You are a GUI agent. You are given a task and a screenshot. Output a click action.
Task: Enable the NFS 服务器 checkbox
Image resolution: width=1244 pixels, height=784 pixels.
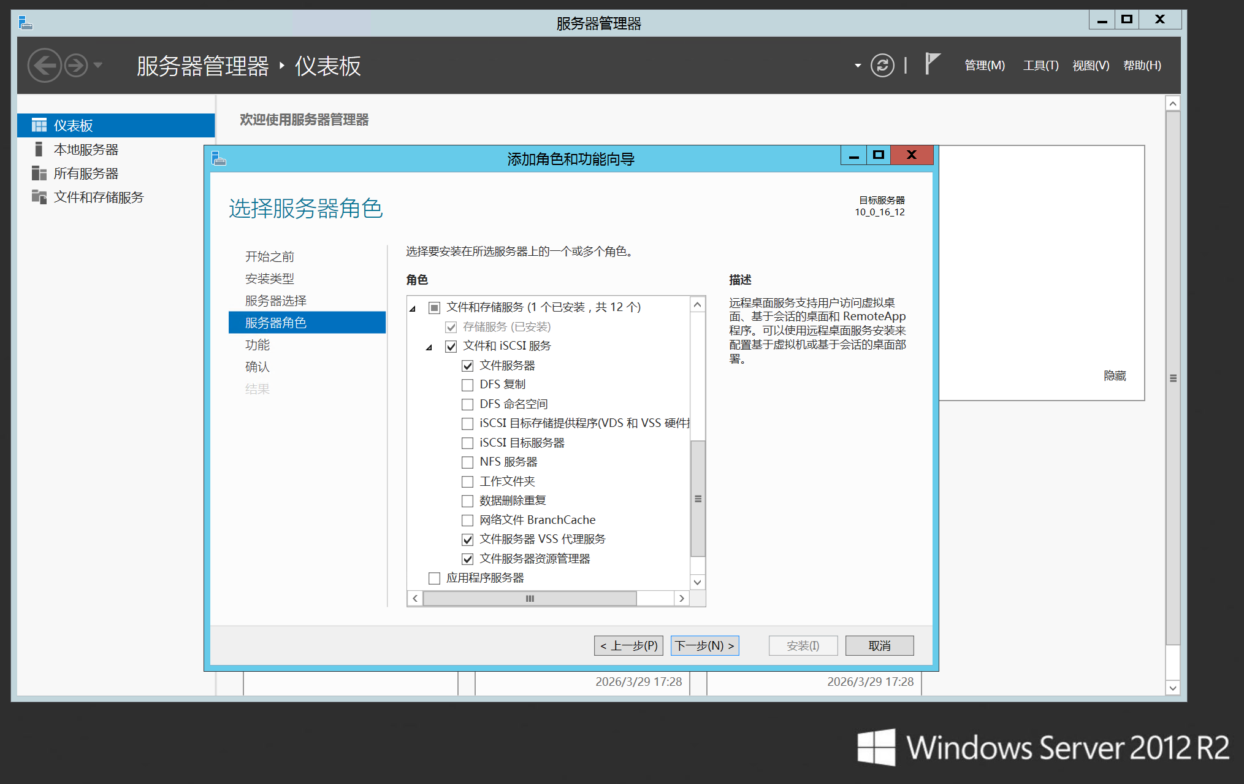pos(467,462)
